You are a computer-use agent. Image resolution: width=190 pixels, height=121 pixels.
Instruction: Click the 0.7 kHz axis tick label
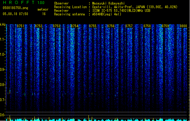click(x=2, y=100)
